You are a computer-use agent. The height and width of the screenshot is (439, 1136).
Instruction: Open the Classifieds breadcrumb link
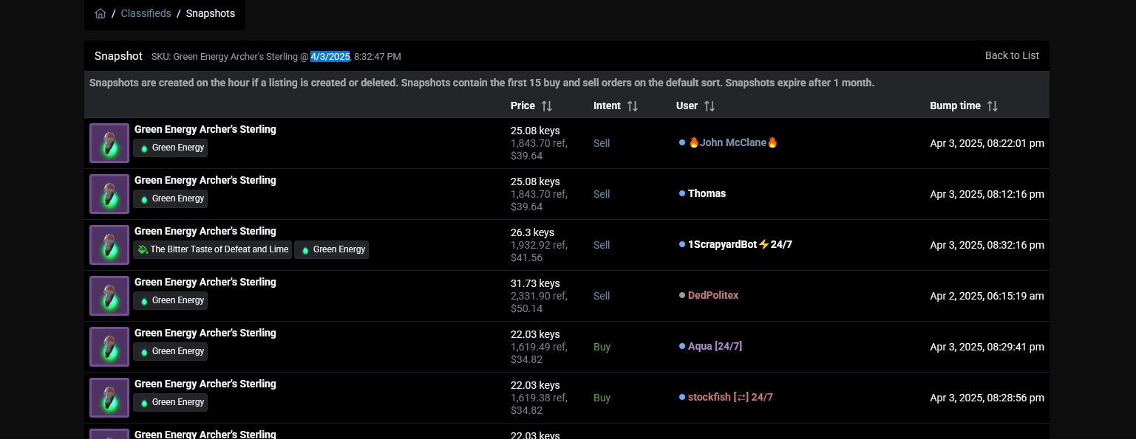pos(146,13)
